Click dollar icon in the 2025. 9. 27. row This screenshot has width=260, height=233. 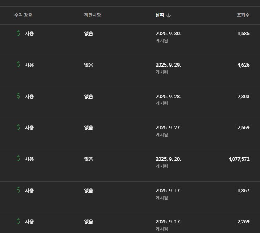[18, 127]
